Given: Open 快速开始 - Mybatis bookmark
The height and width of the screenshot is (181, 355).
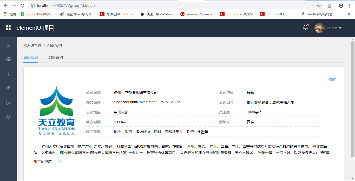Looking at the screenshot, I should pyautogui.click(x=158, y=14).
